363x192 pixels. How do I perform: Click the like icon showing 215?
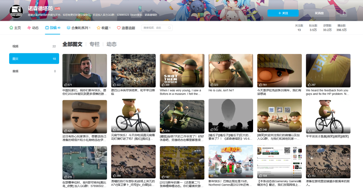coord(66,177)
